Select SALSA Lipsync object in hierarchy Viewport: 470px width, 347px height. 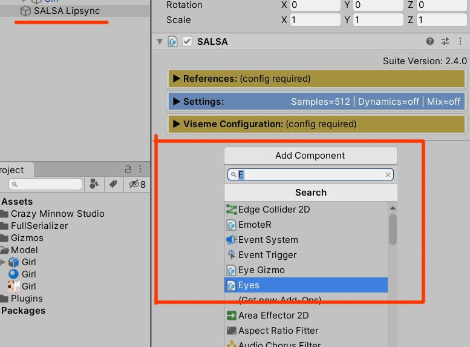pos(67,11)
